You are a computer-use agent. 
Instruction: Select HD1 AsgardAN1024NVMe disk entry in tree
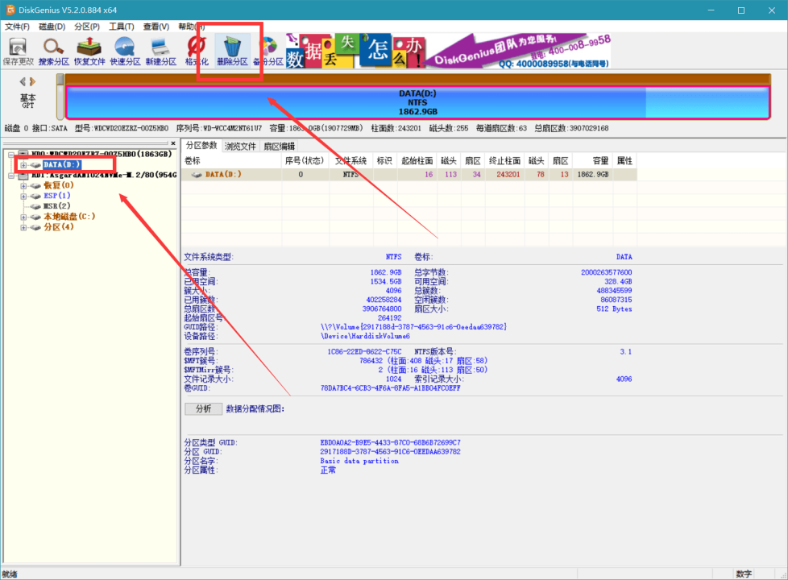104,175
